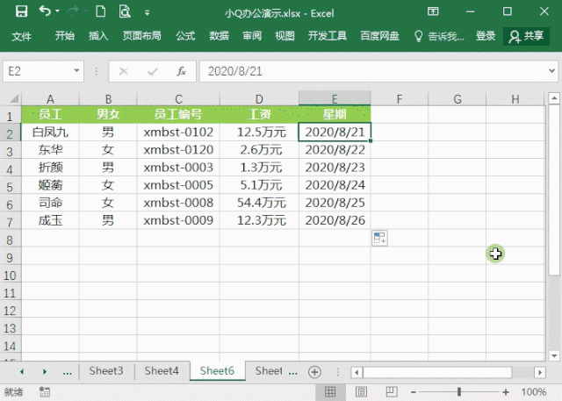
Task: Switch to Page Break Preview icon
Action: [x=392, y=392]
